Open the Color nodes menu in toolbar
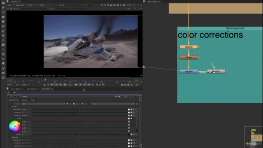The image size is (263, 148). [3, 22]
